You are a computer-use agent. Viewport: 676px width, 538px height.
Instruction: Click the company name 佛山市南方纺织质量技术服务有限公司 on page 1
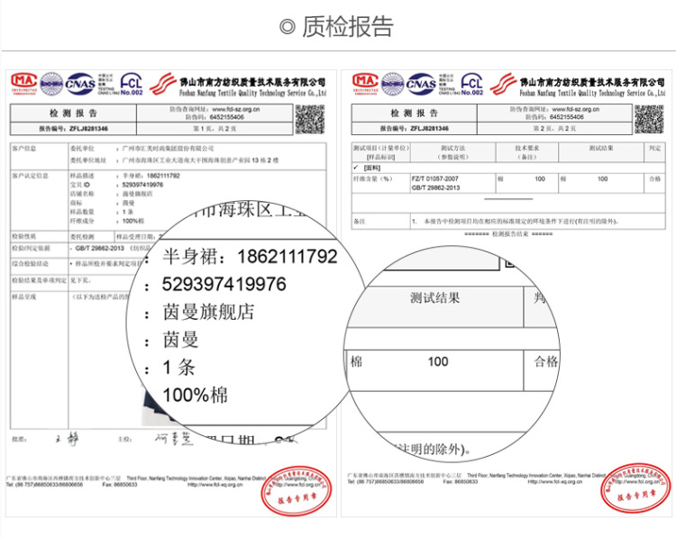(252, 82)
